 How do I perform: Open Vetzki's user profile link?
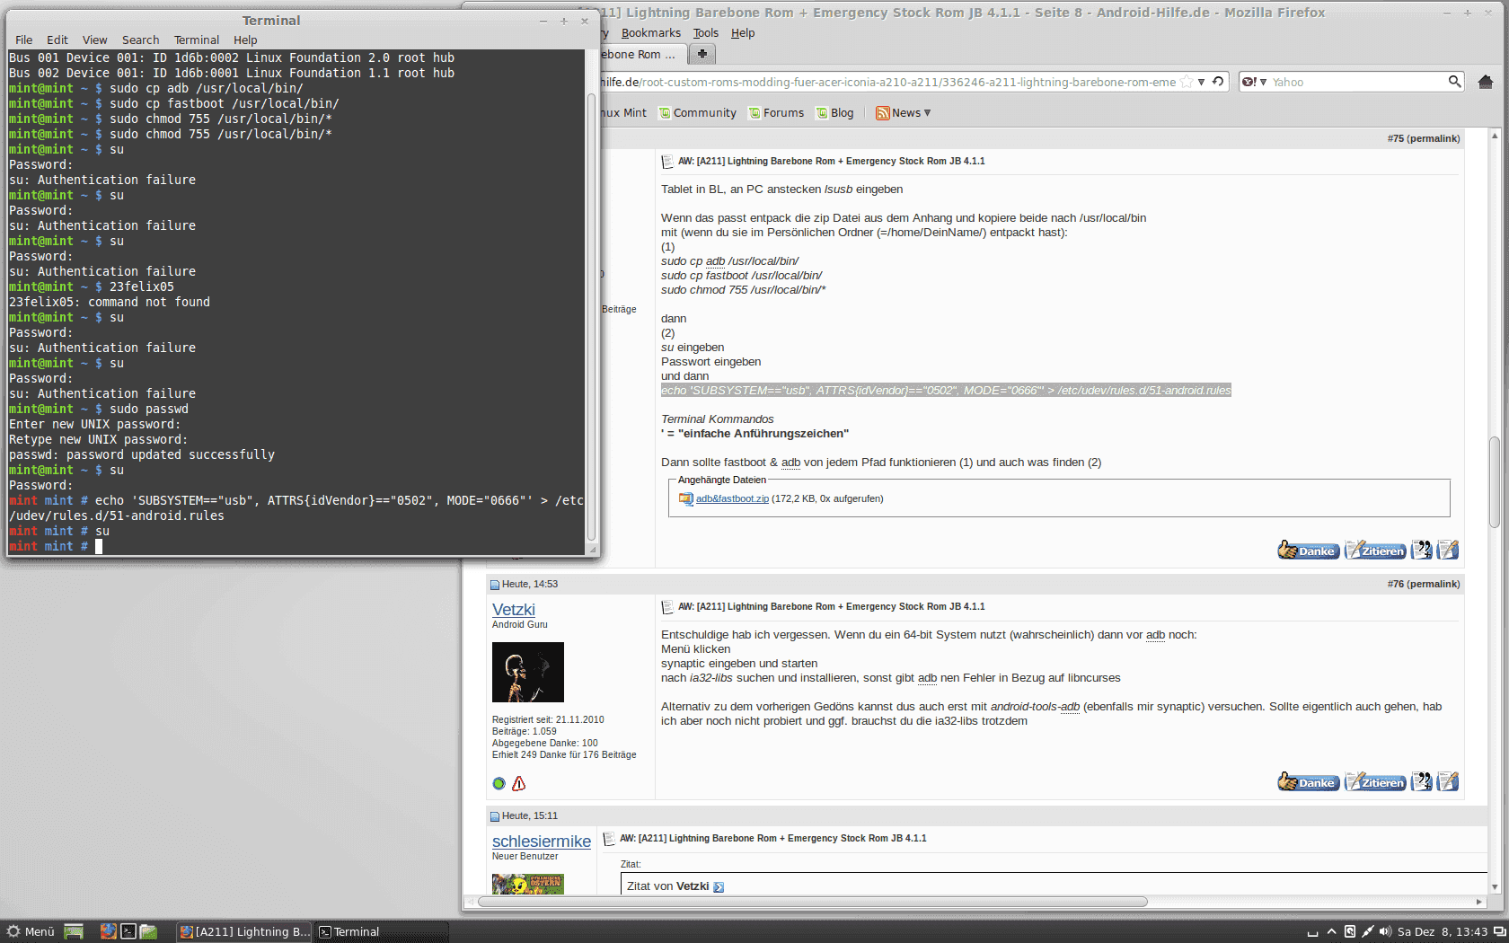pyautogui.click(x=514, y=610)
